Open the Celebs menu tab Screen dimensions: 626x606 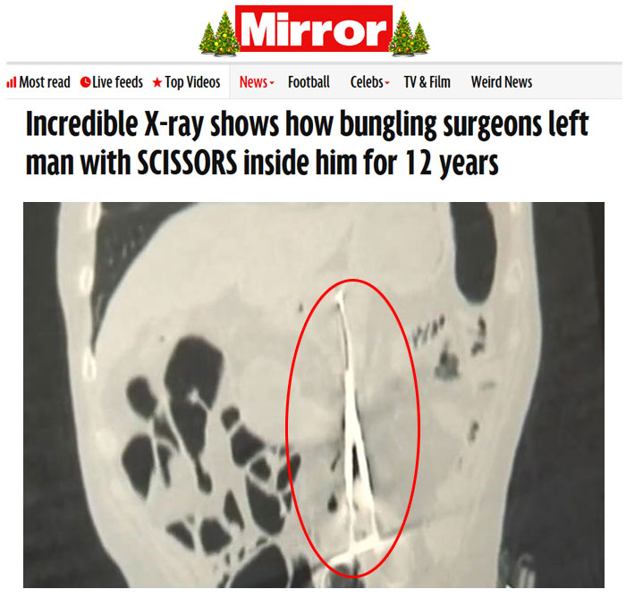[369, 82]
